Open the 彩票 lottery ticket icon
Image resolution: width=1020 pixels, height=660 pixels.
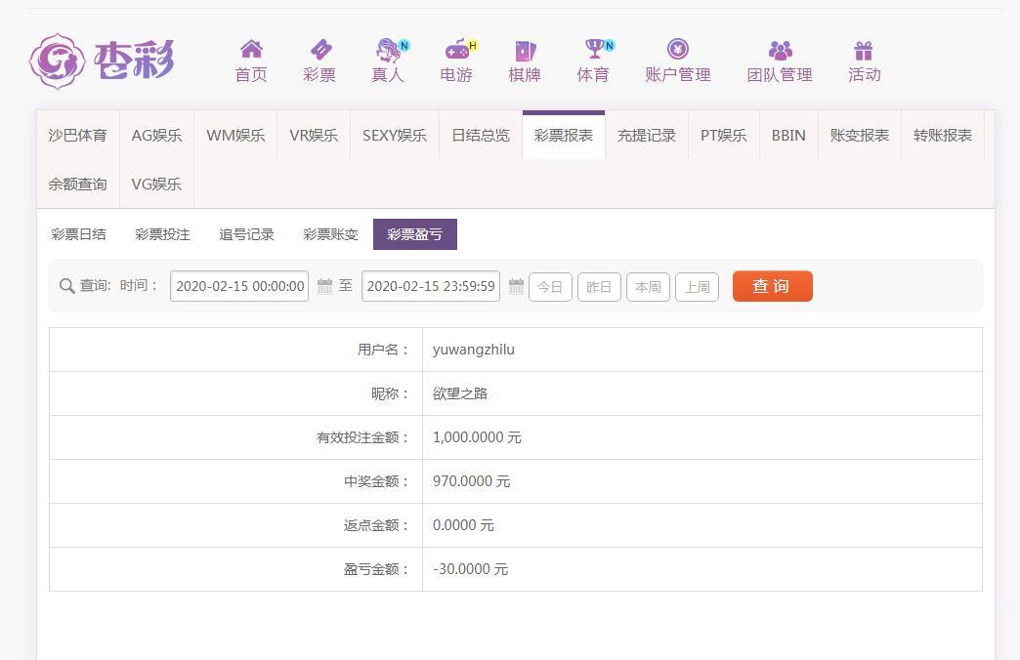319,49
